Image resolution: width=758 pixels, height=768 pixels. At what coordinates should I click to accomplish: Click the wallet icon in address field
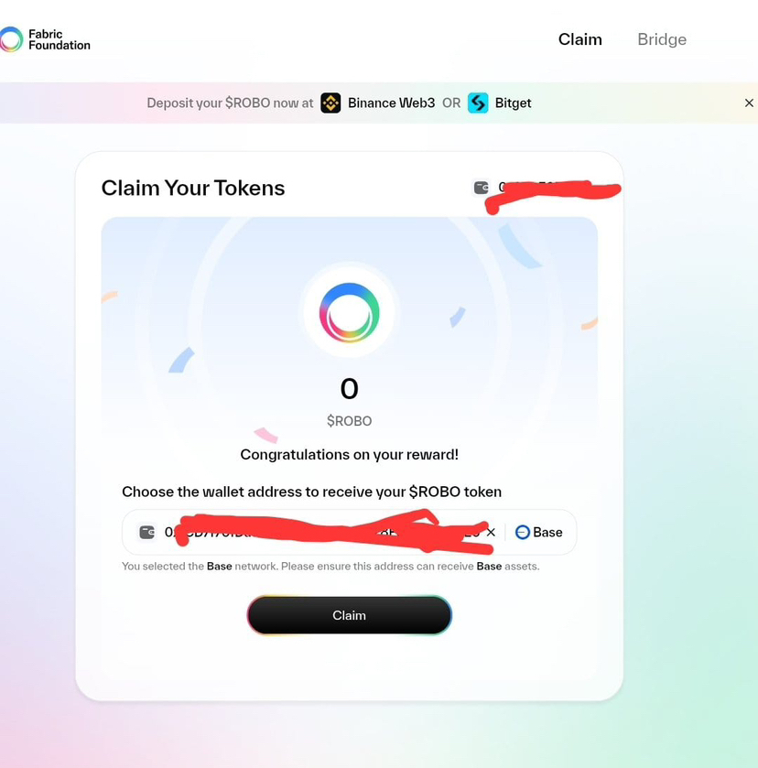click(147, 532)
